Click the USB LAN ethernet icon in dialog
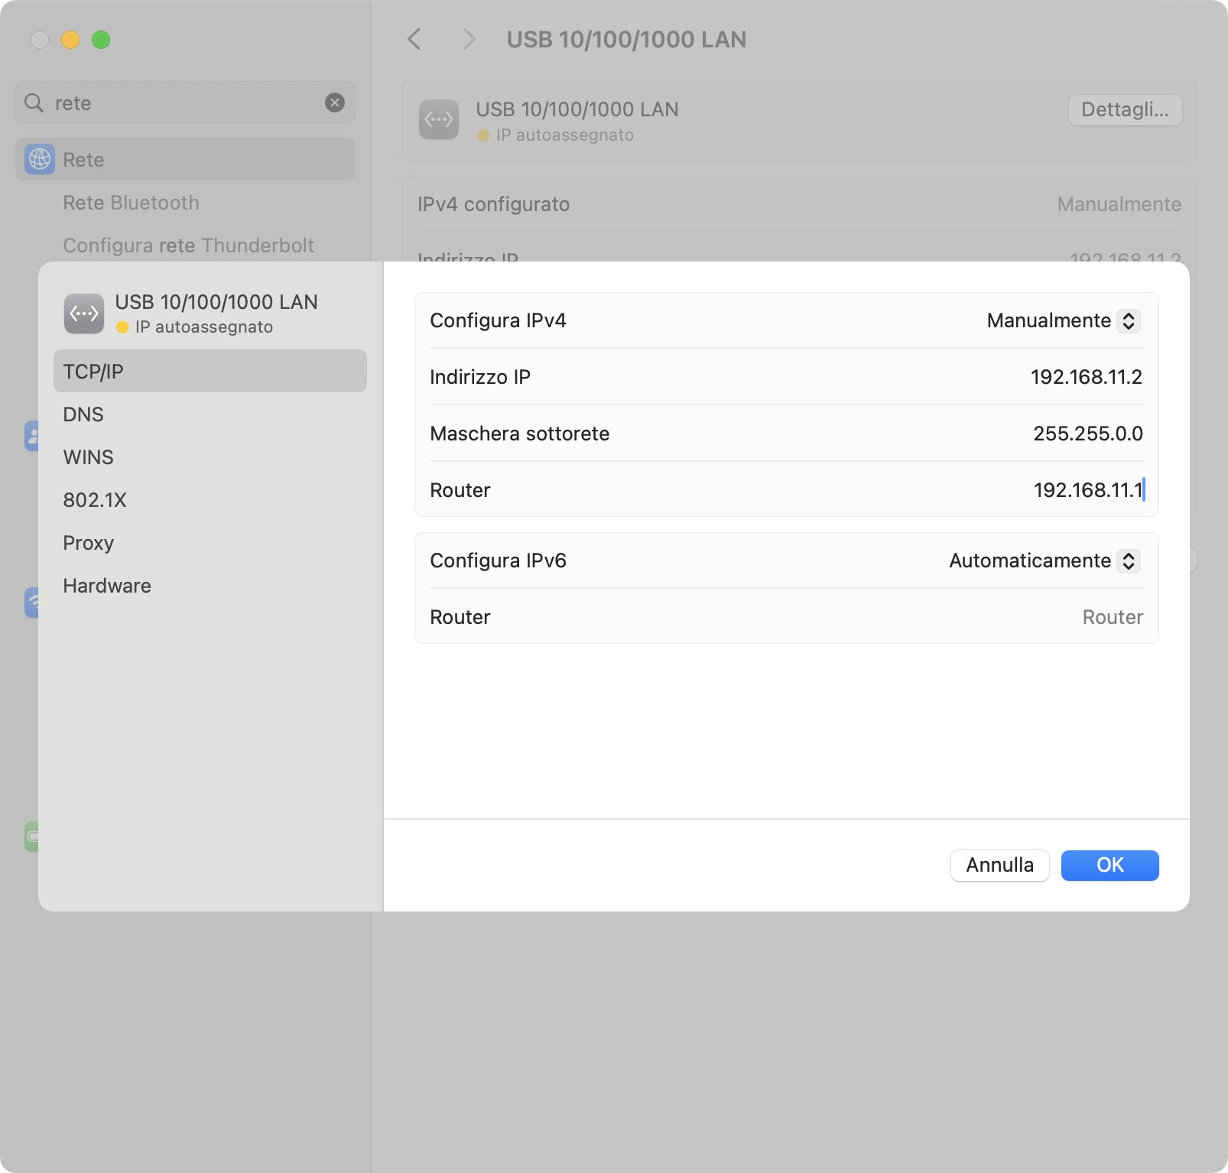The width and height of the screenshot is (1228, 1173). point(84,314)
